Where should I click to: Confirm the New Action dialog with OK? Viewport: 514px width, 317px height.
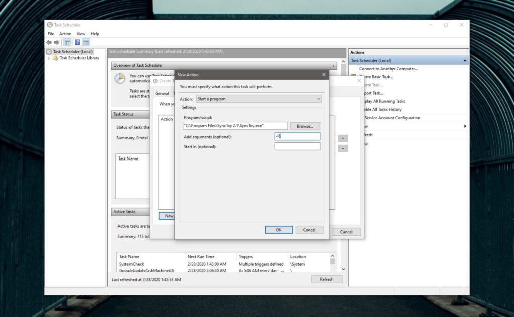tap(278, 230)
